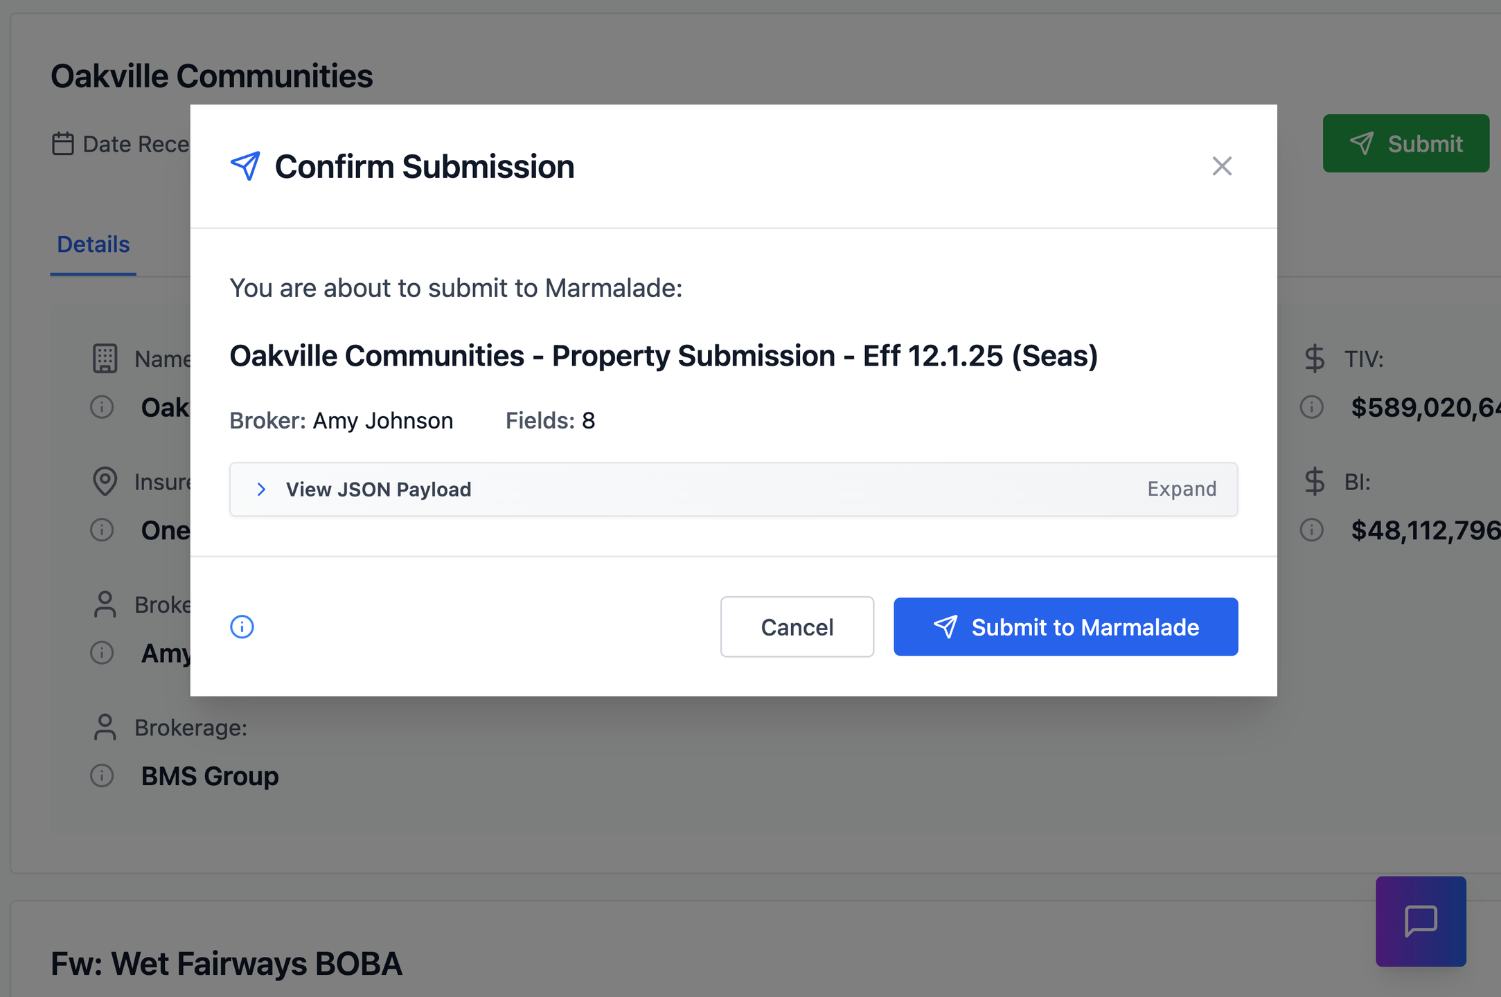Click Submit to Marmalade button
The width and height of the screenshot is (1501, 997).
coord(1065,627)
